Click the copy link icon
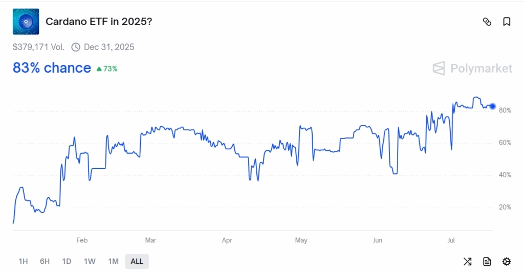This screenshot has width=524, height=273. coord(487,21)
